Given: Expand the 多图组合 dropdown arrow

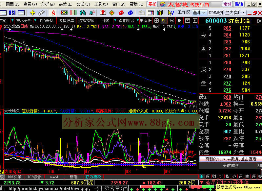Looking at the screenshot, I should (x=138, y=21).
